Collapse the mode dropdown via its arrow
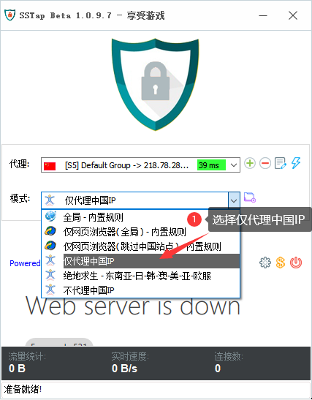The width and height of the screenshot is (312, 400). pyautogui.click(x=234, y=200)
